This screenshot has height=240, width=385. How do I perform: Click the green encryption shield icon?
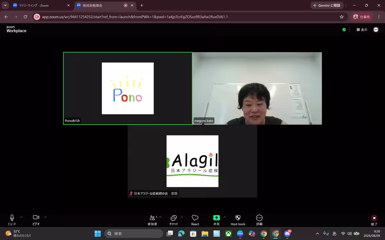(344, 30)
